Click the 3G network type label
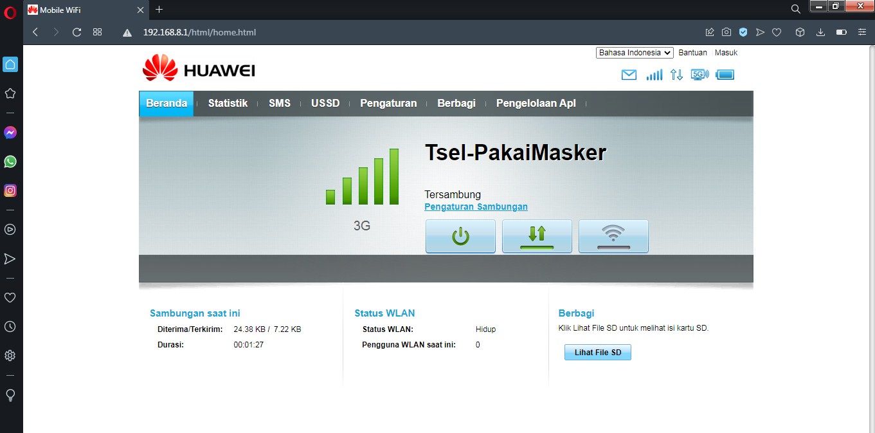The image size is (875, 433). pyautogui.click(x=362, y=226)
